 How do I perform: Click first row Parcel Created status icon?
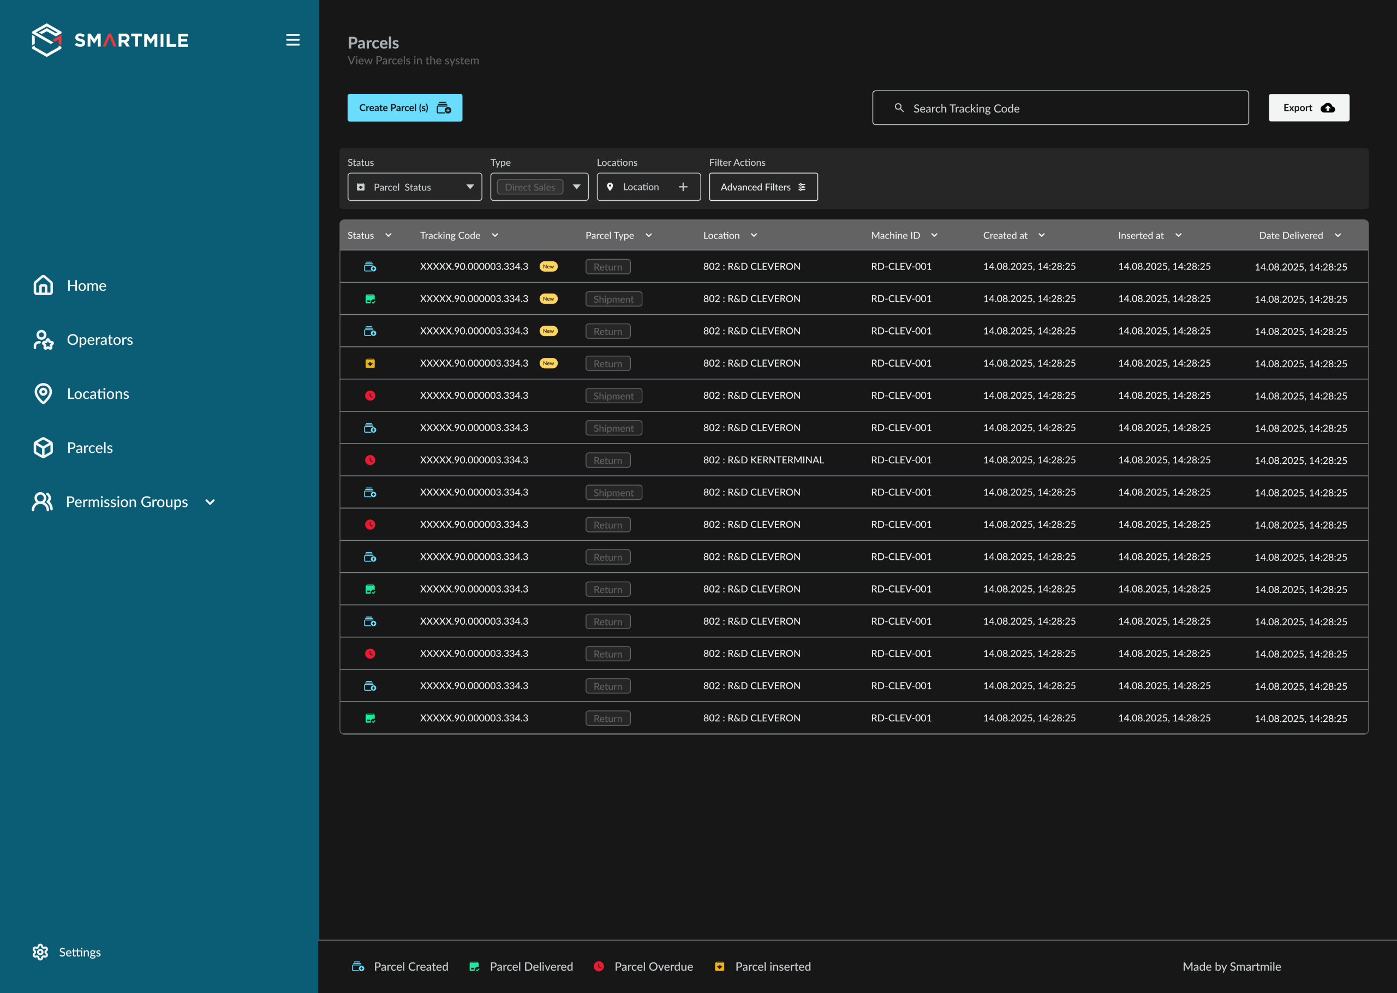click(x=370, y=267)
